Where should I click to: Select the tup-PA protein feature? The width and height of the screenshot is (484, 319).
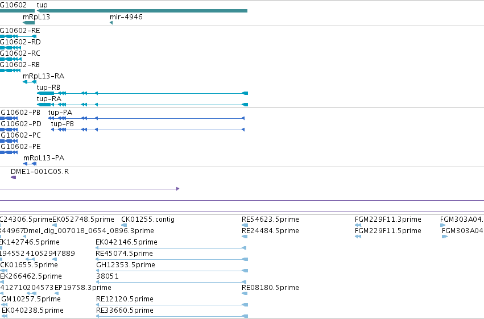pos(146,118)
